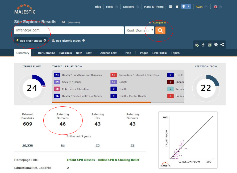Click the red 15 Computers badge
The height and width of the screenshot is (173, 237).
[113, 75]
